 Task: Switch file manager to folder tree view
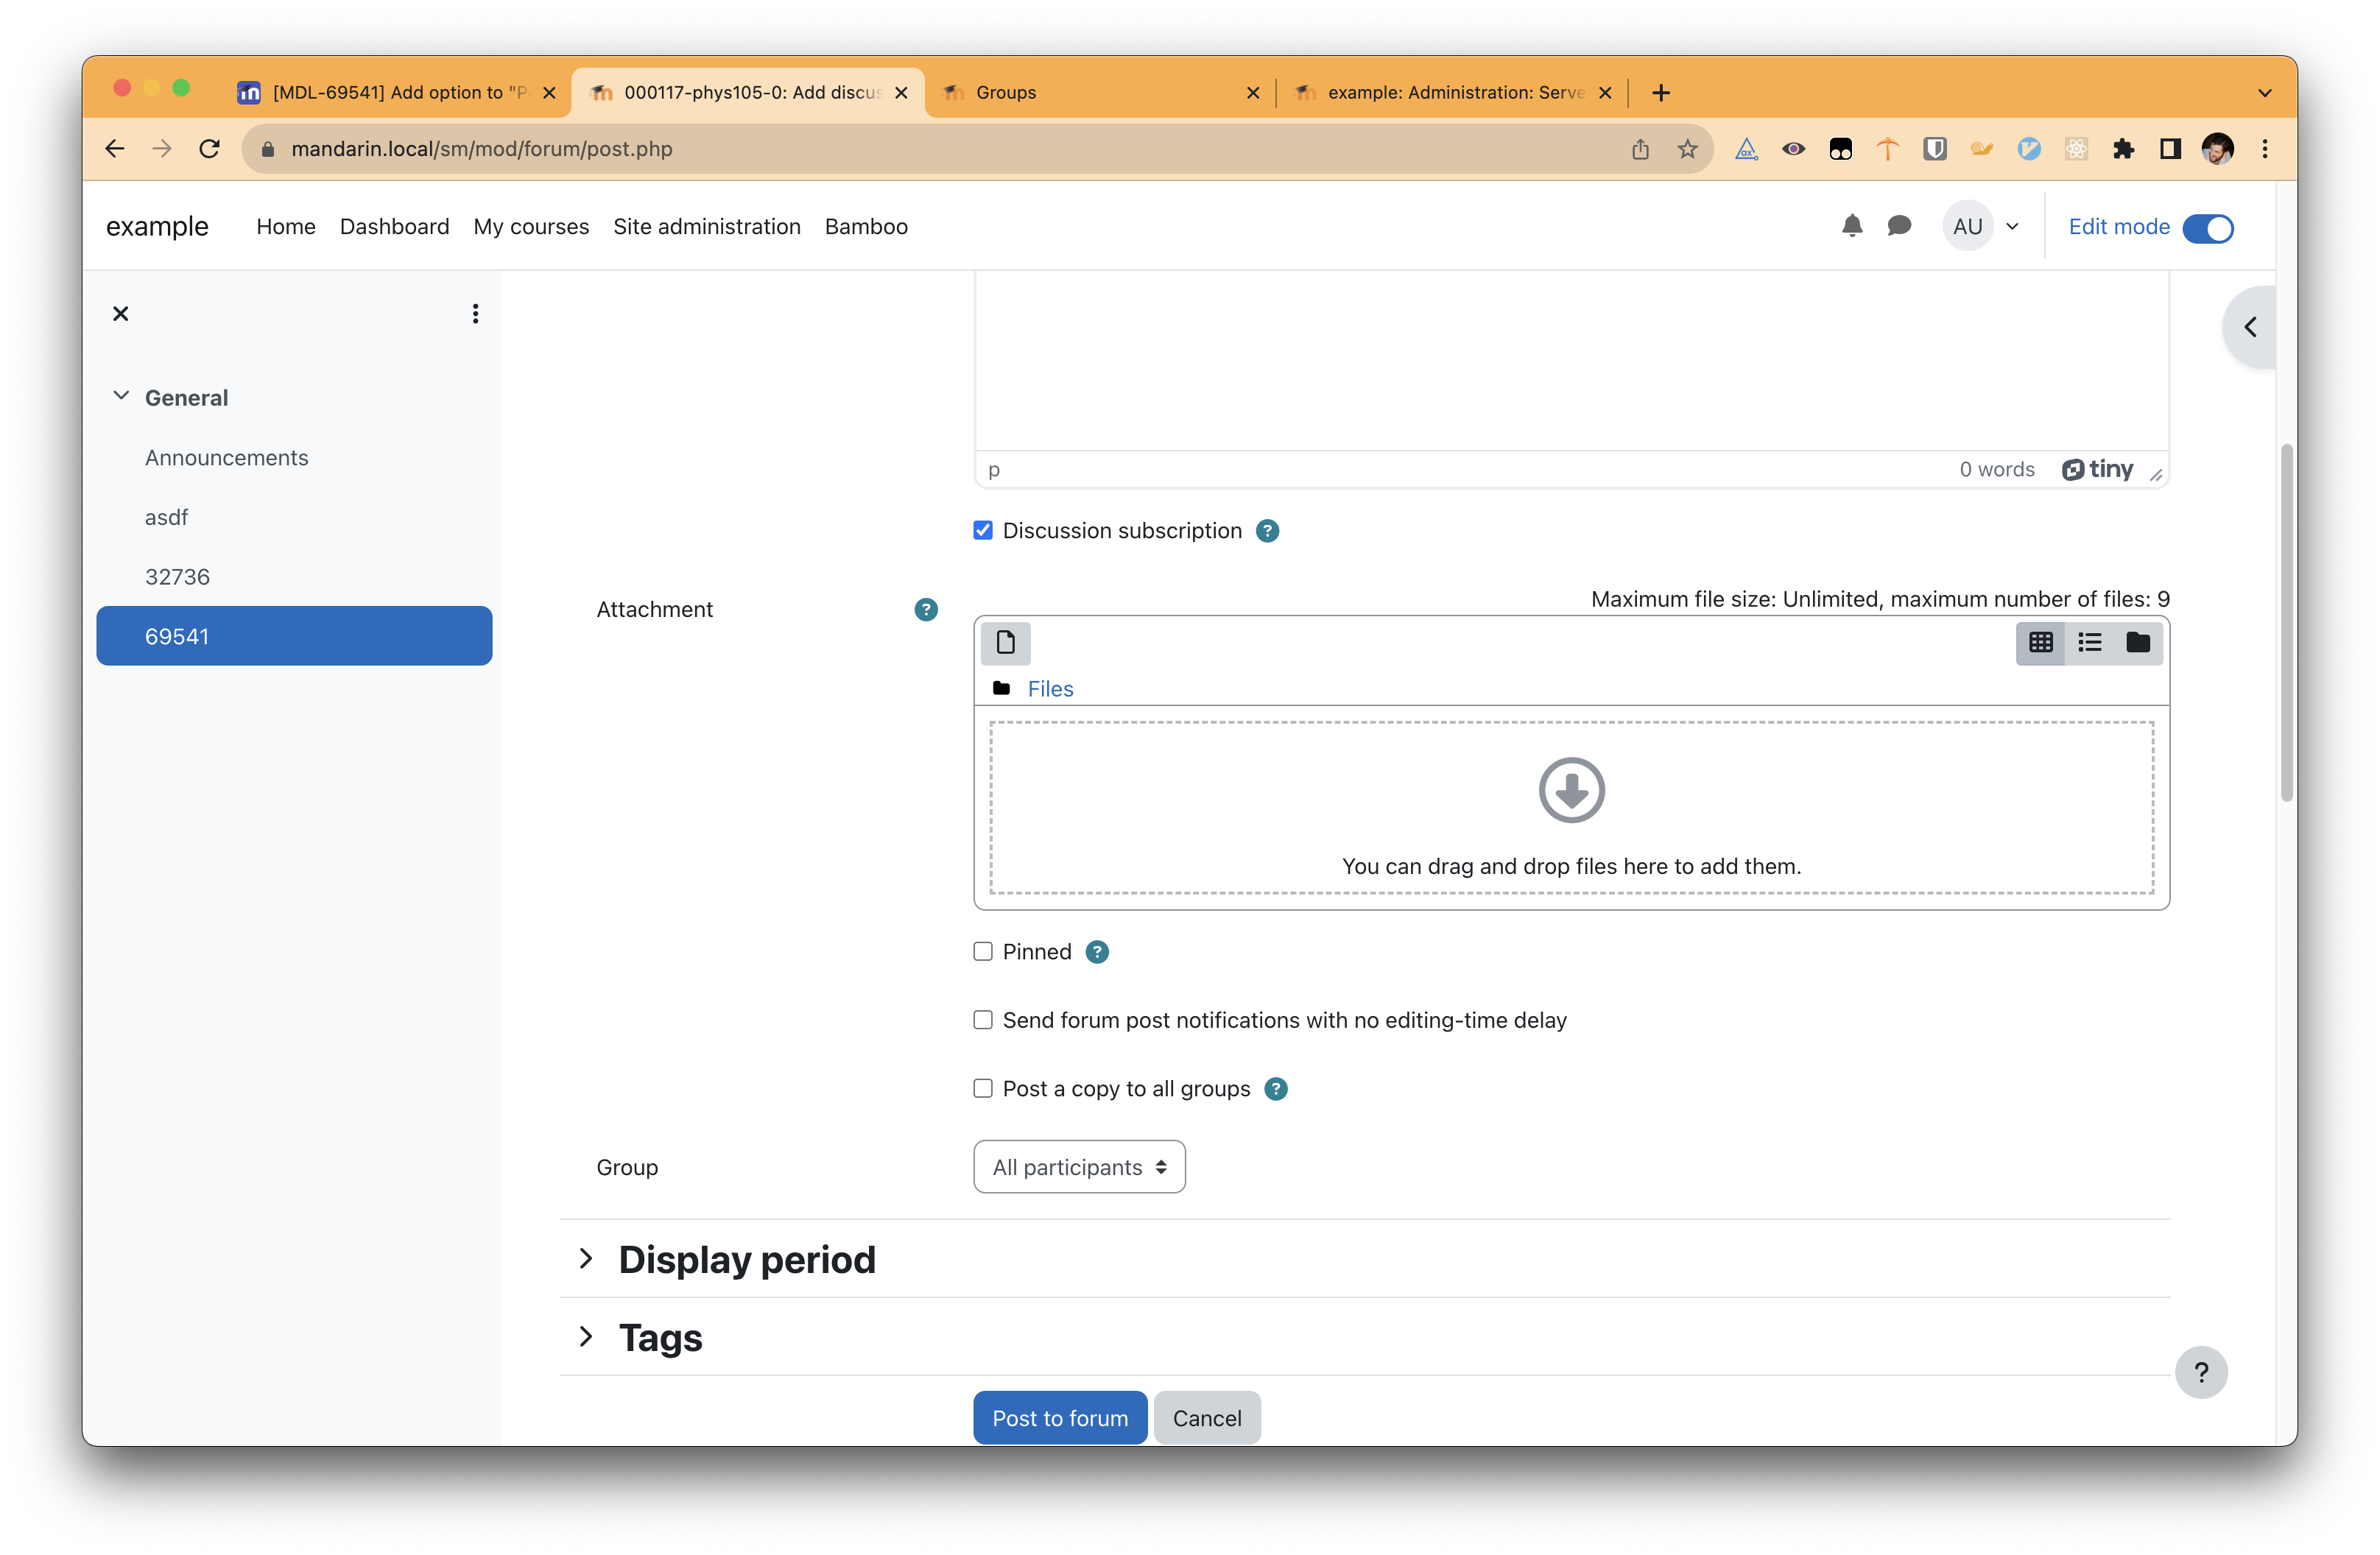(x=2138, y=642)
